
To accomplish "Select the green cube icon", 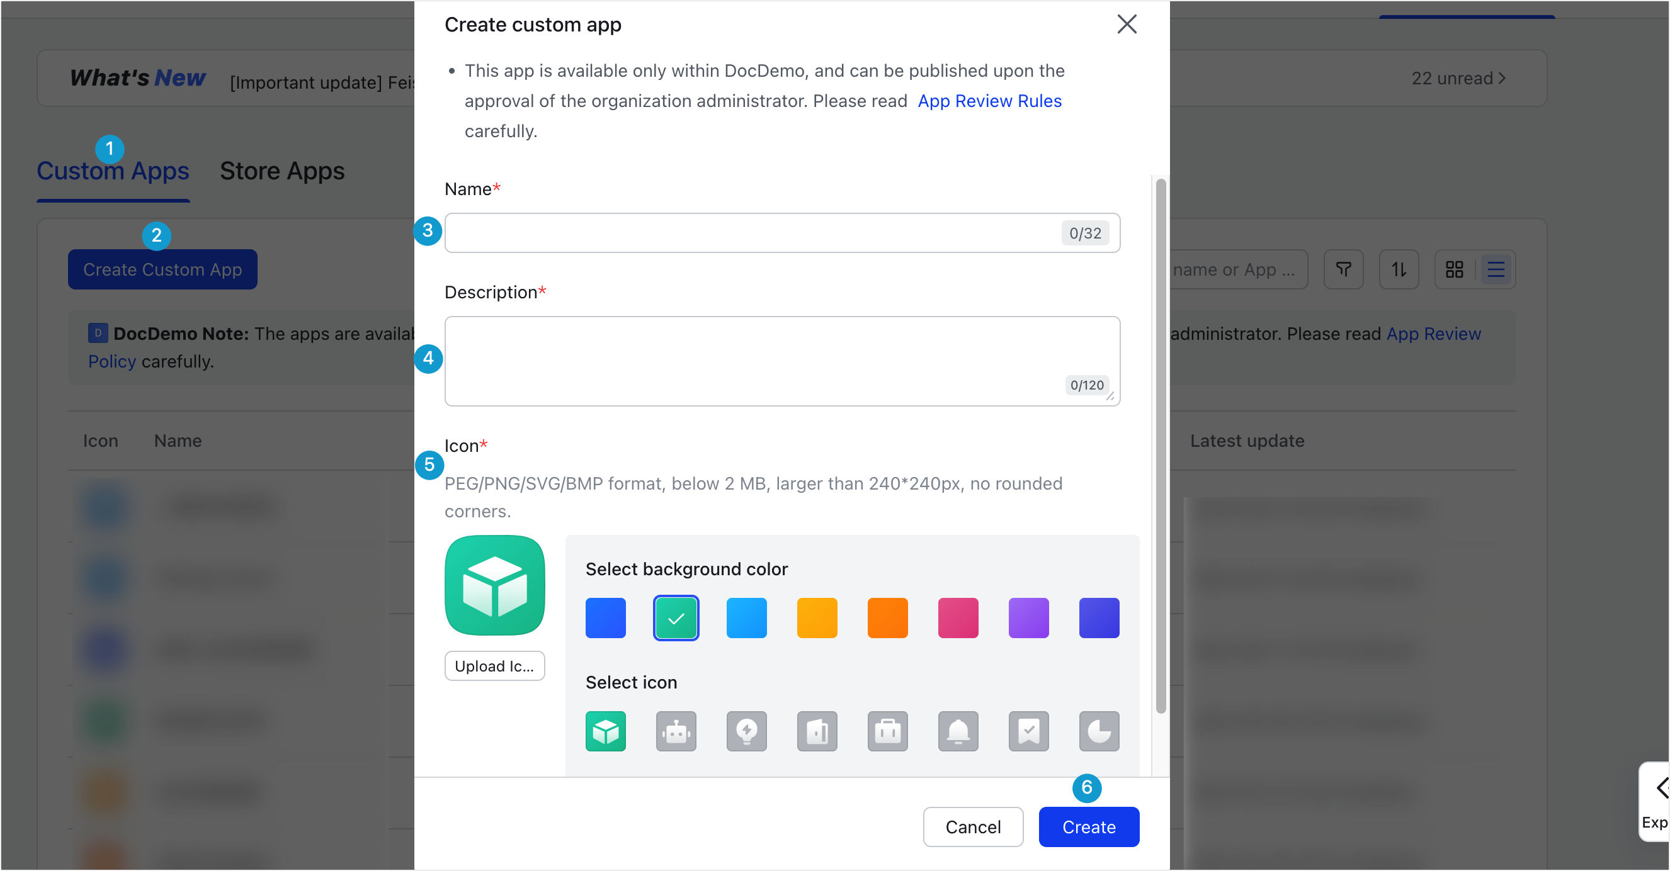I will [606, 731].
